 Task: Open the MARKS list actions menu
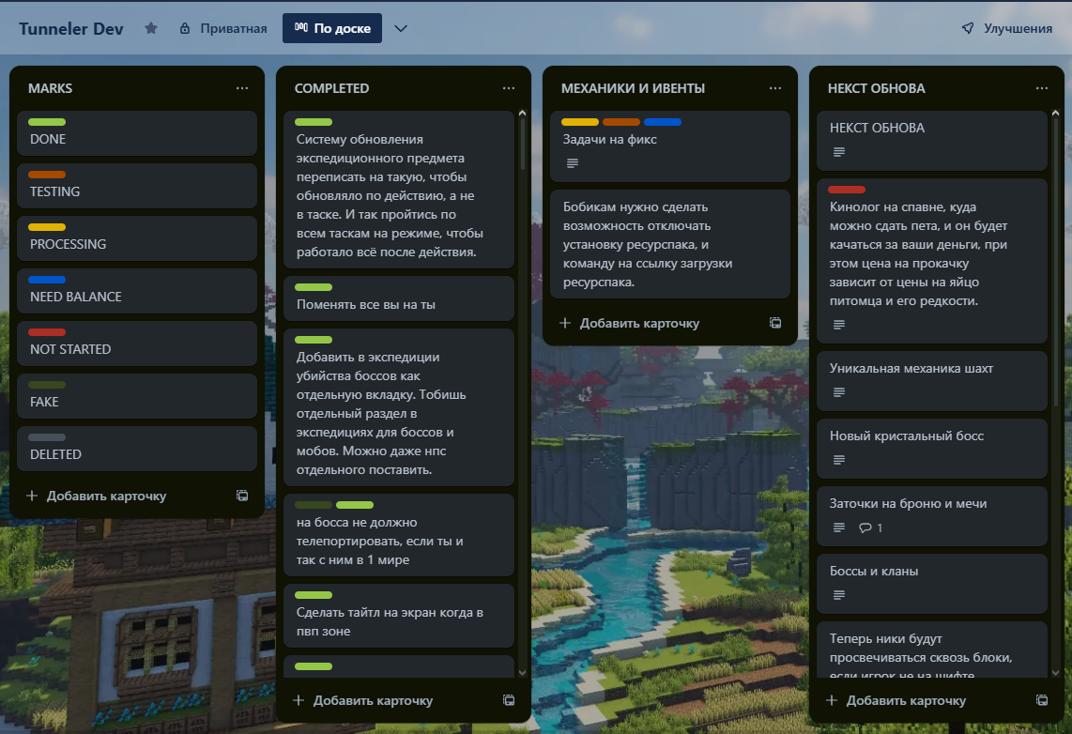[x=242, y=88]
